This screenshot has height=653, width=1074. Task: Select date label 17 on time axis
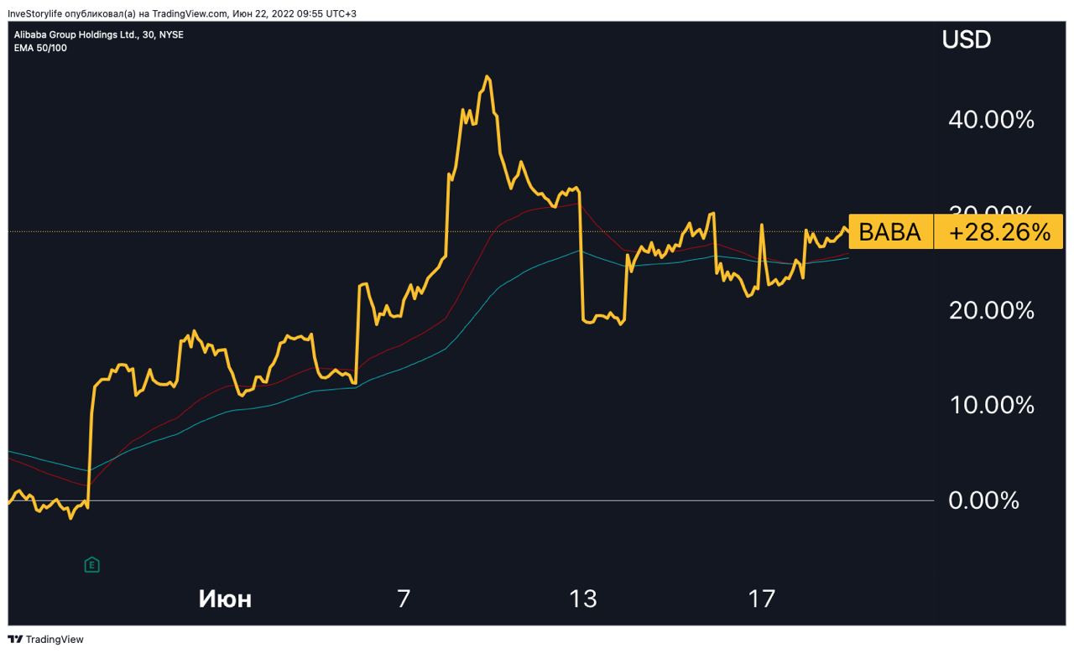click(x=761, y=599)
